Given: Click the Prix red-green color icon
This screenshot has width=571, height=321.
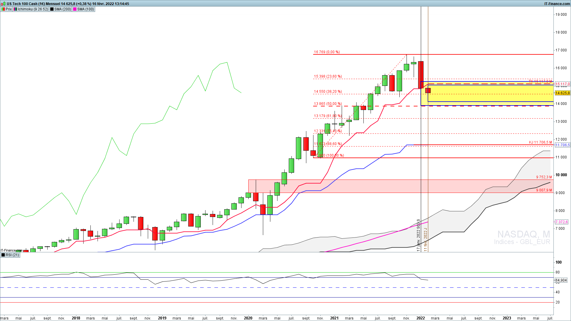Looking at the screenshot, I should click(3, 9).
